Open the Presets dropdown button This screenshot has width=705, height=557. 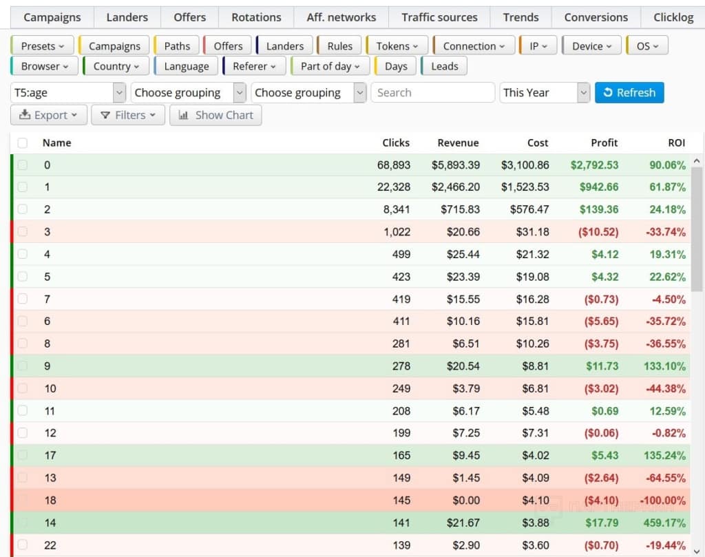43,46
